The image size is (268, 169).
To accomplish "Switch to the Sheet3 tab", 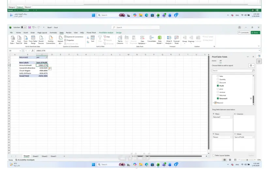I will [x=35, y=156].
